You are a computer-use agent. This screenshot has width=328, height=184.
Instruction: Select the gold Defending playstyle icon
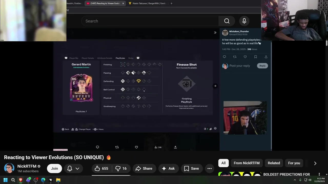(139, 81)
